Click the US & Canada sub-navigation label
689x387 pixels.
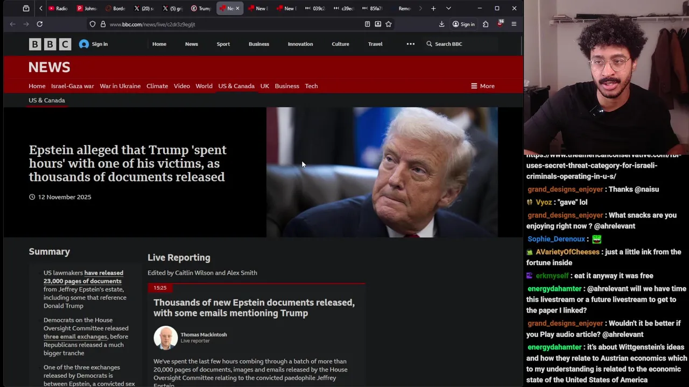tap(47, 101)
